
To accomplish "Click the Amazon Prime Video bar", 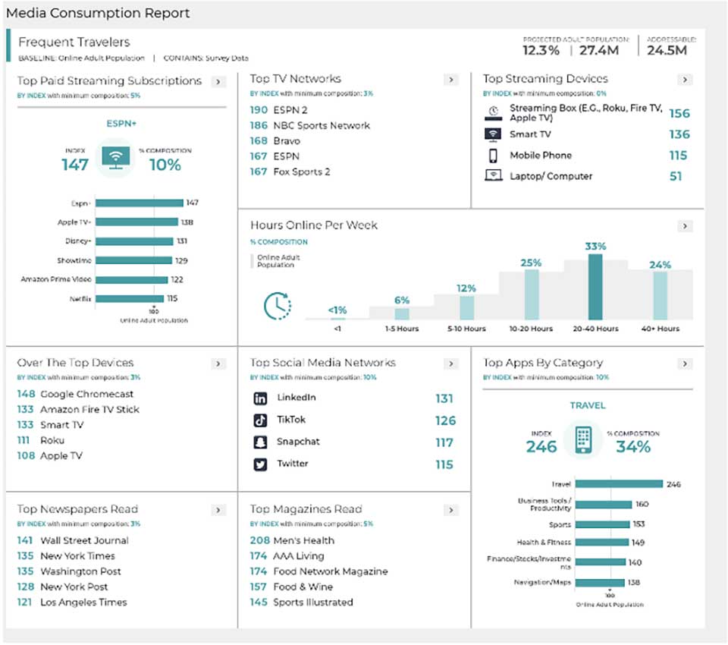I will point(132,280).
